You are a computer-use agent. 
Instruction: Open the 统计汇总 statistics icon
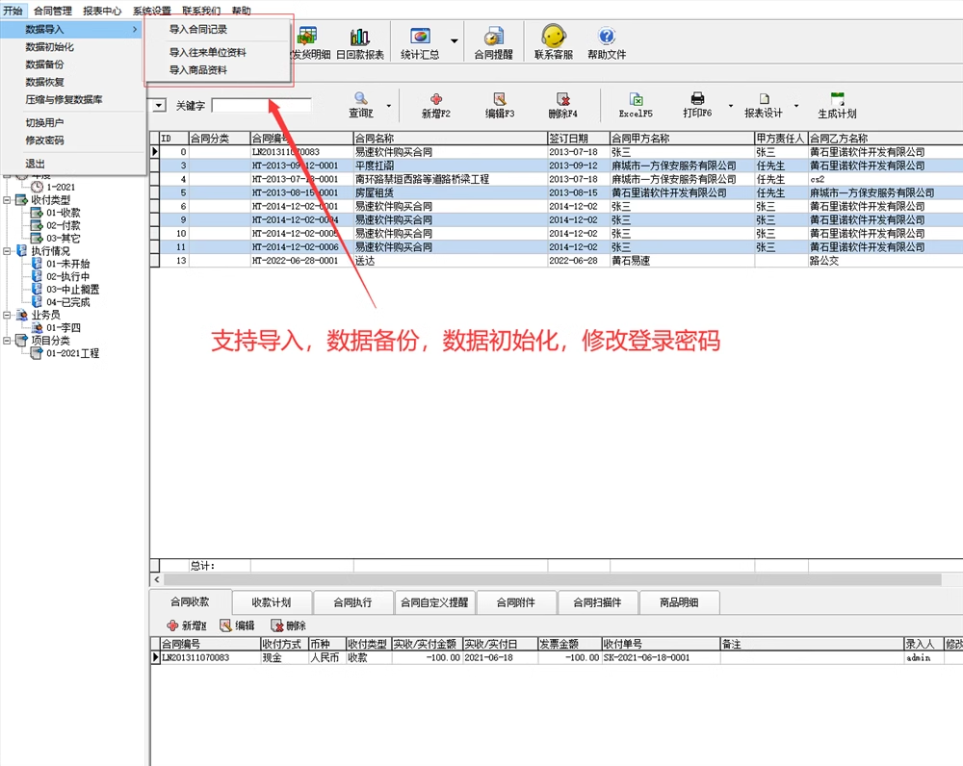(x=420, y=42)
